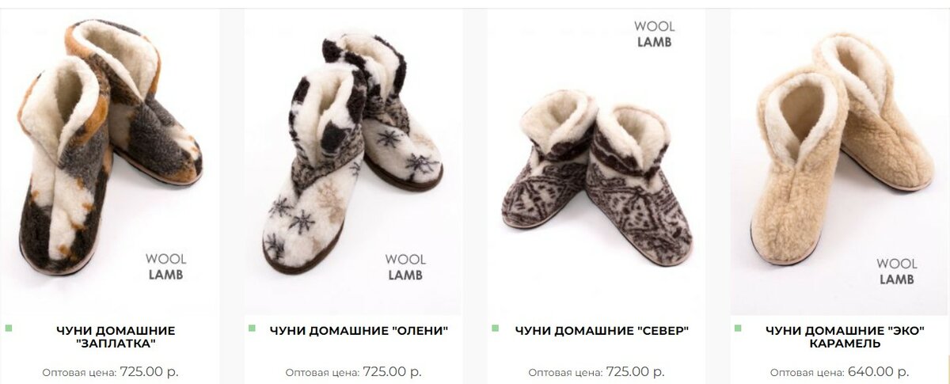Click wholesale price 640.00 р. under Карамель
The image size is (950, 384).
coord(878,371)
